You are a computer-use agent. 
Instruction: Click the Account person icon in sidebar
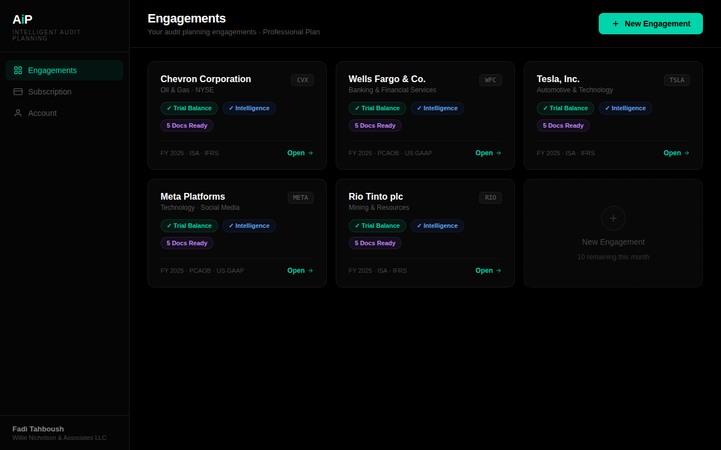pos(18,113)
